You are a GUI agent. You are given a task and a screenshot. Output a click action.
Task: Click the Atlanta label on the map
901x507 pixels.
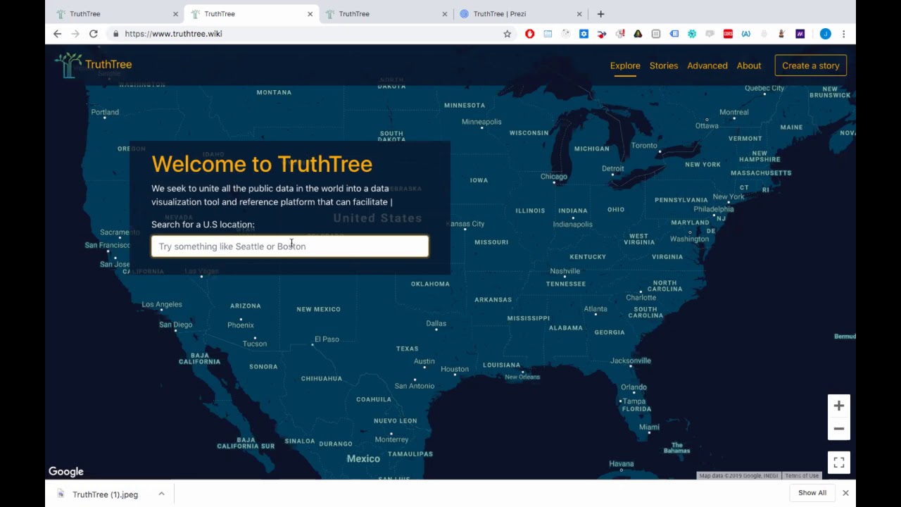click(595, 309)
